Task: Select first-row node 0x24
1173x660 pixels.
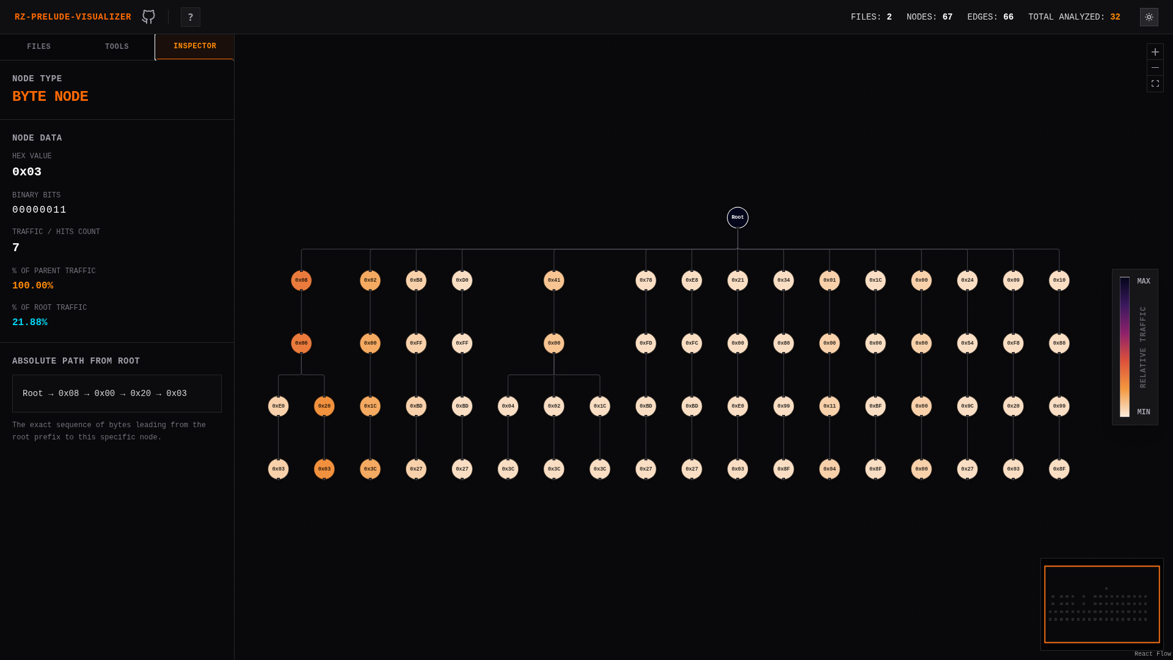Action: (967, 280)
